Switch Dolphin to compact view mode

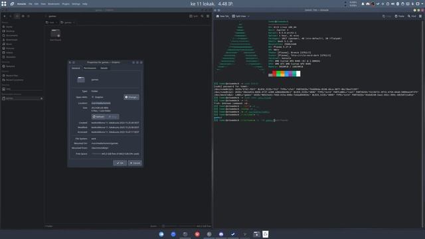[x=23, y=16]
